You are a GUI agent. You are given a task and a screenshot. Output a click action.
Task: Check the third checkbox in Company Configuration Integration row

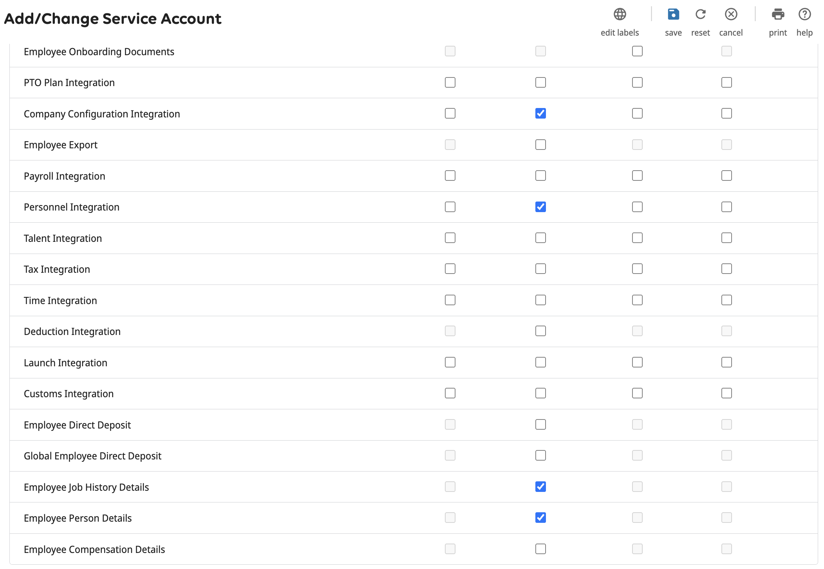tap(637, 113)
